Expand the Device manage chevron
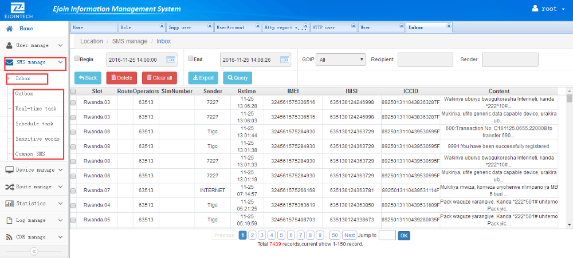573x258 pixels. [61, 170]
